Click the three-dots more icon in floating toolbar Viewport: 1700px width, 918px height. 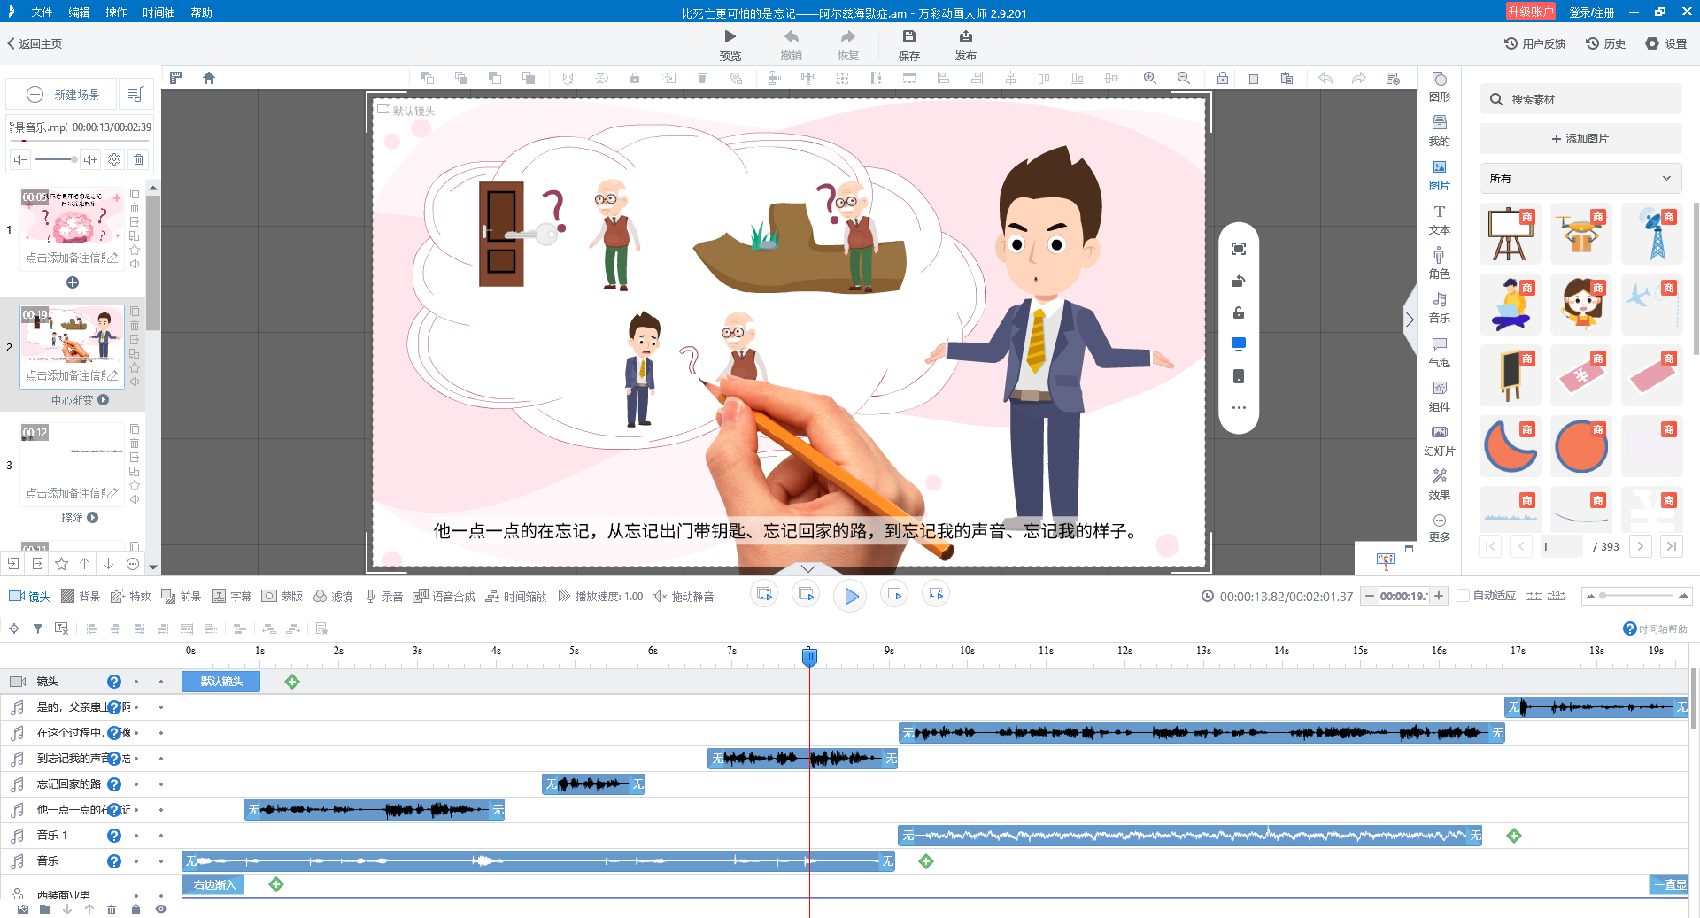point(1239,408)
